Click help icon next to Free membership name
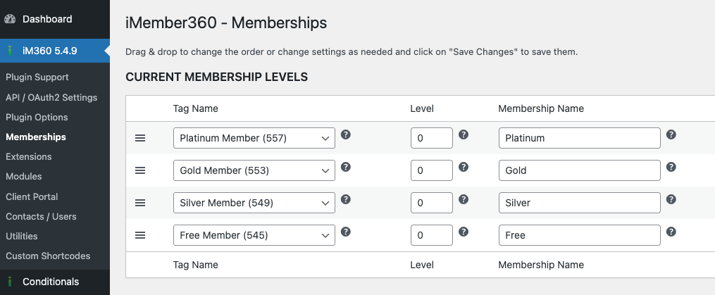 click(x=671, y=232)
